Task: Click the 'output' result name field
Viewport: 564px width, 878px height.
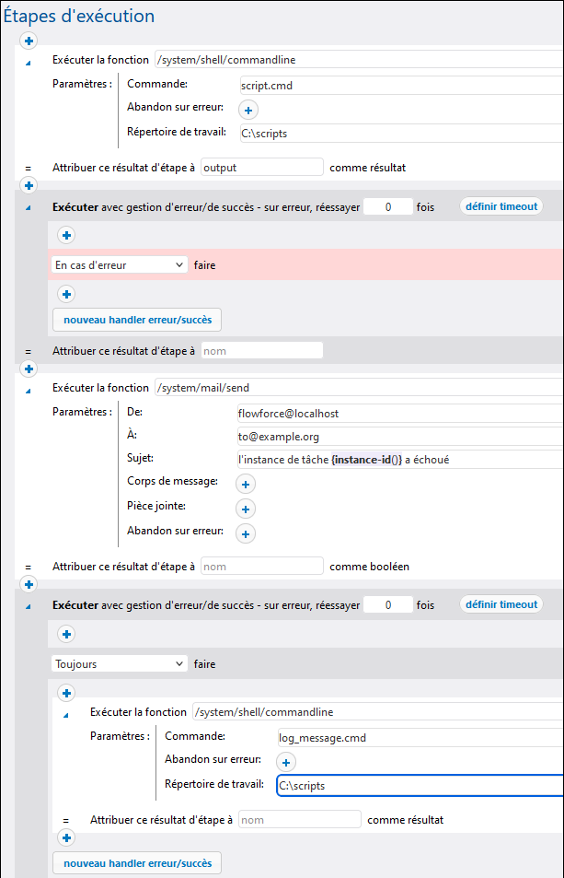Action: click(x=262, y=168)
